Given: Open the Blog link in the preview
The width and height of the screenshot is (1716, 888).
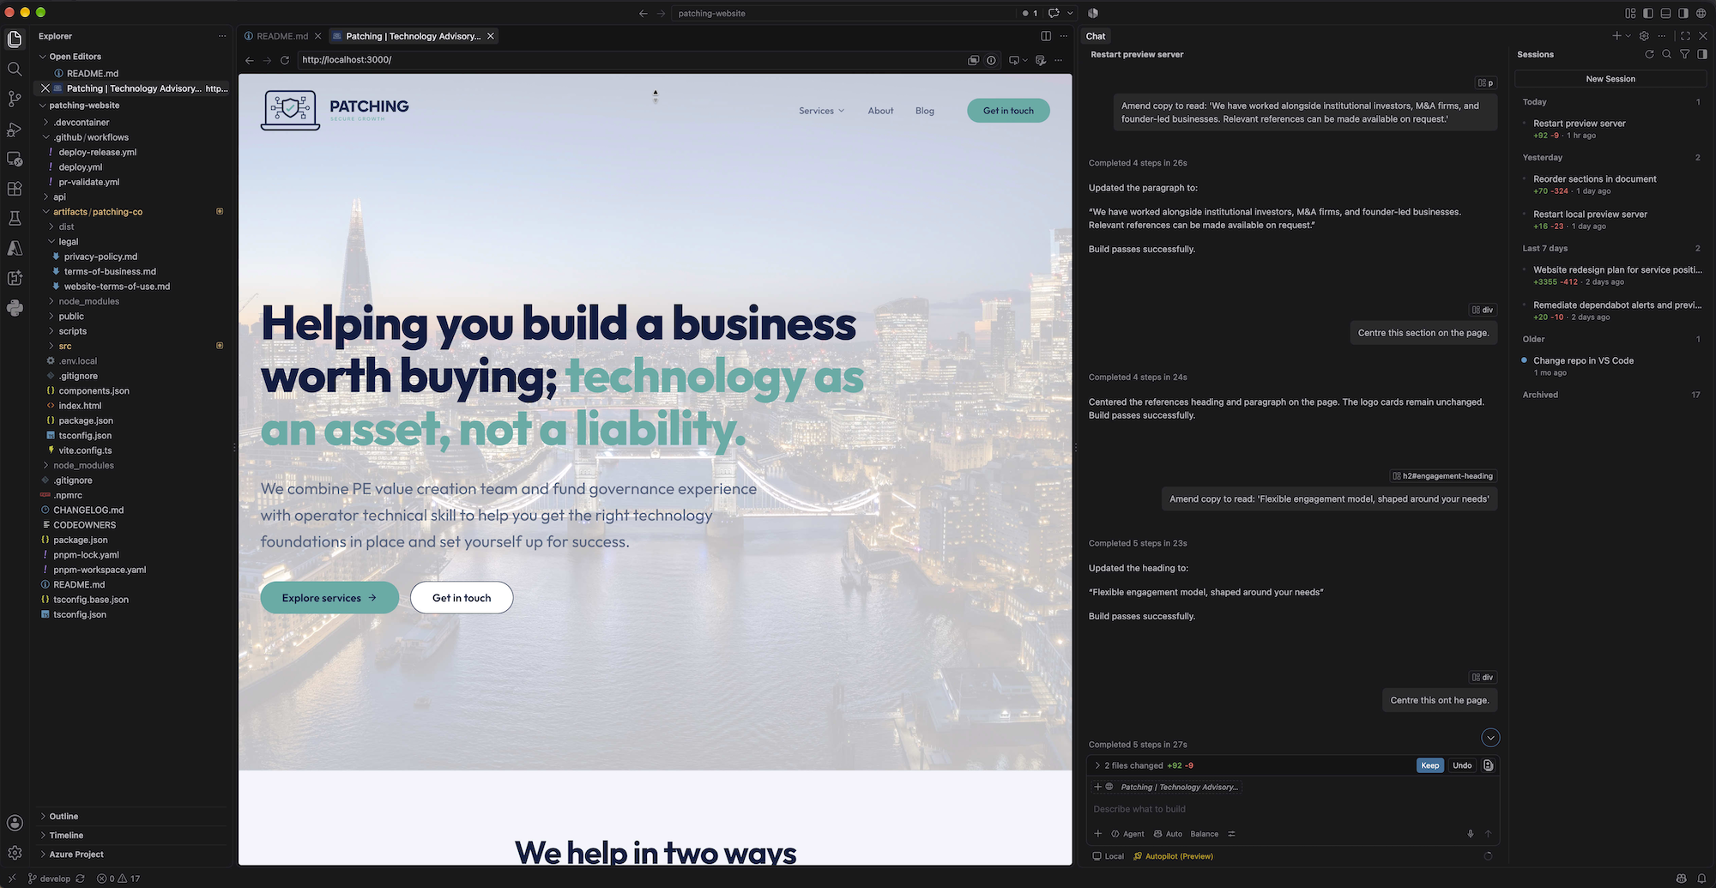Looking at the screenshot, I should (x=924, y=111).
